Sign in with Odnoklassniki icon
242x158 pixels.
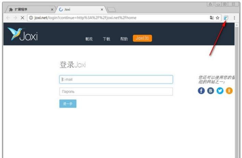coord(229,91)
